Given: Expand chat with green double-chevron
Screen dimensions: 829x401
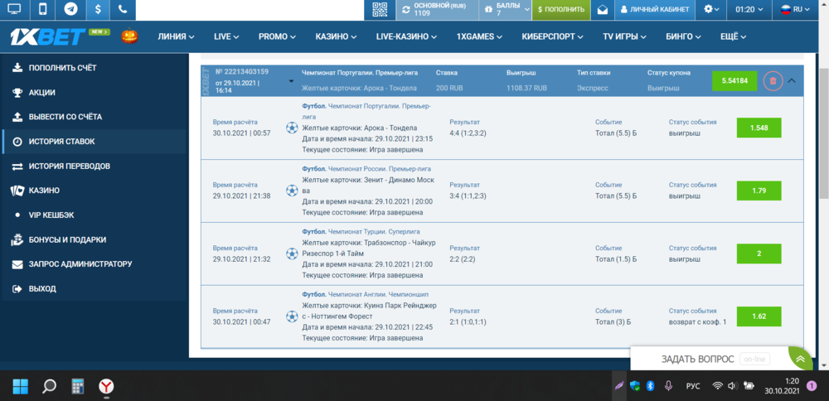Looking at the screenshot, I should [x=801, y=359].
